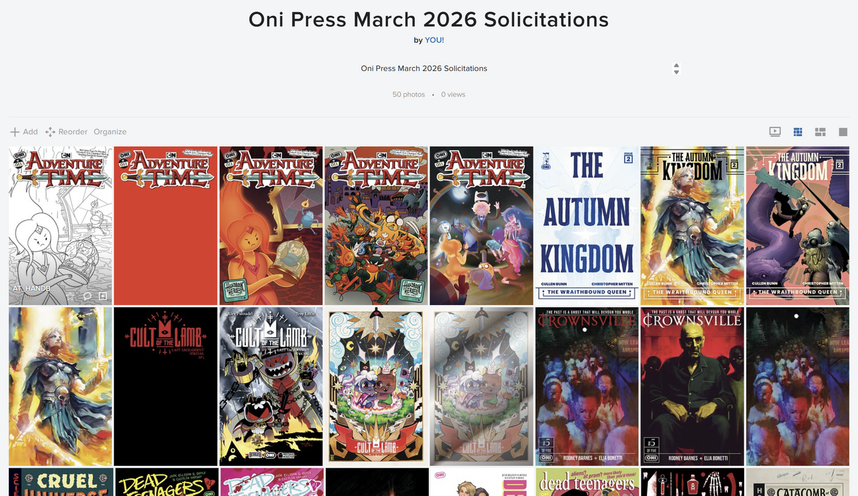Open comments on the AT_HANDB photo
The height and width of the screenshot is (496, 858).
pyautogui.click(x=87, y=296)
